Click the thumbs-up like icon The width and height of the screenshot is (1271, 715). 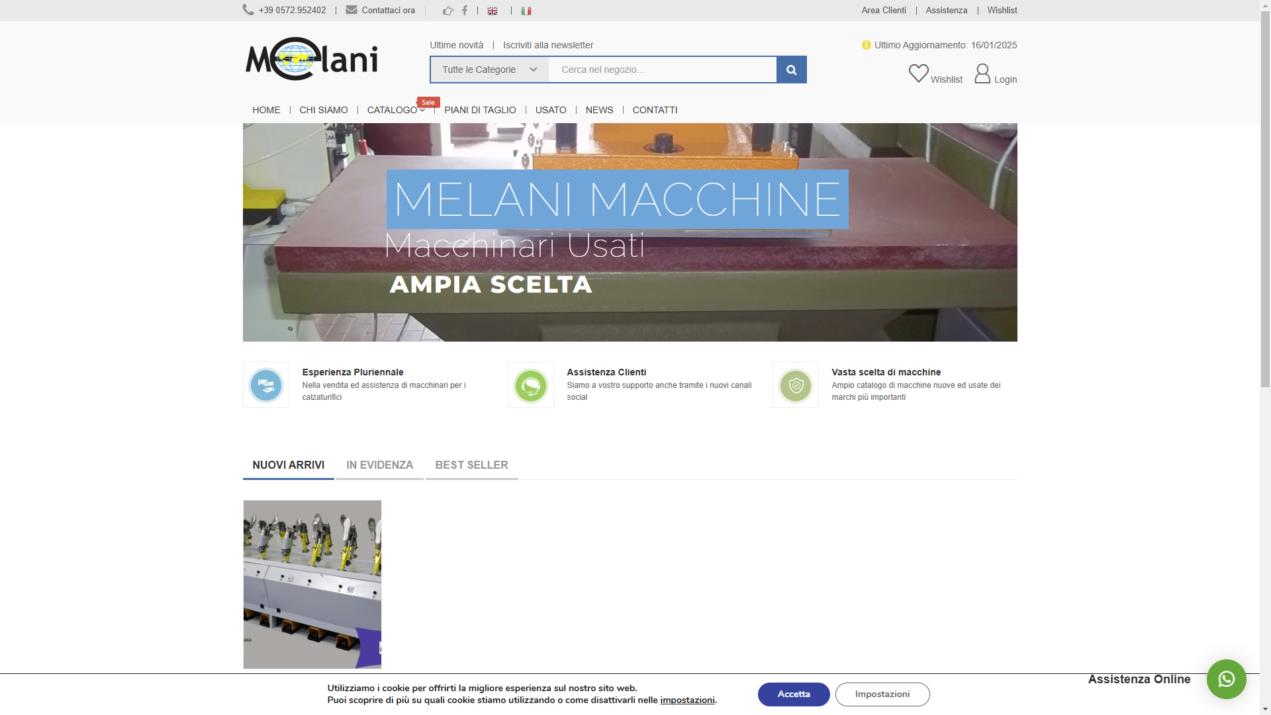pyautogui.click(x=448, y=11)
